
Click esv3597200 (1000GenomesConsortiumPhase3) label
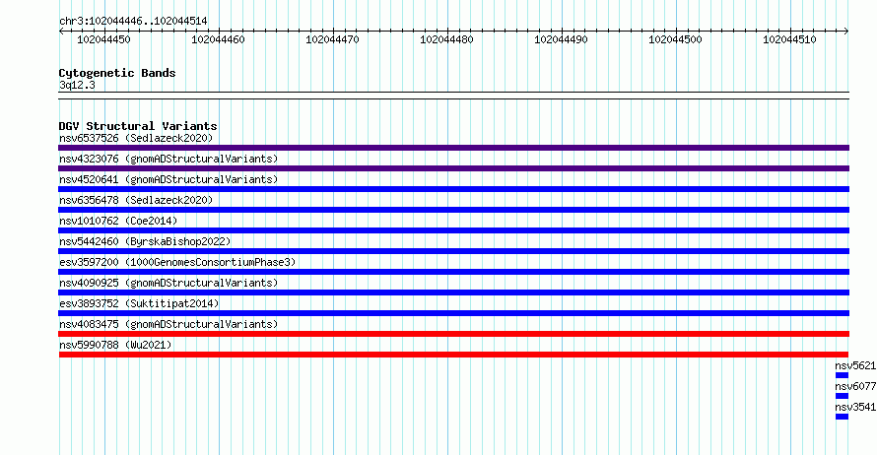coord(177,262)
